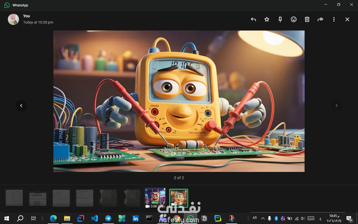Open Wi-Fi network settings from the tray
This screenshot has width=358, height=224.
point(297,218)
